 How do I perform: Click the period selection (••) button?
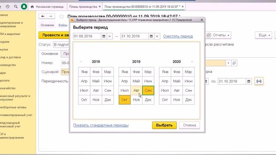(259, 81)
